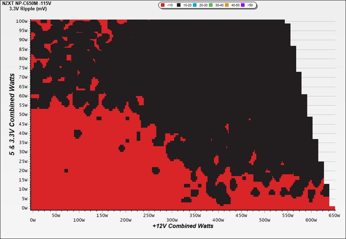This screenshot has height=239, width=346.
Task: Click the green 30-40 legend swatch
Action: [x=211, y=5]
